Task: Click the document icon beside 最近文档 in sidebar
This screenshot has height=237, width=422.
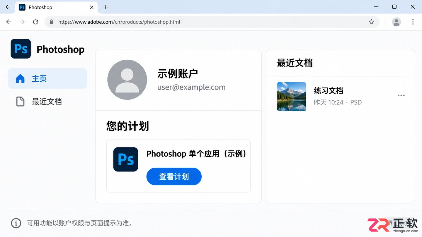Action: [20, 102]
